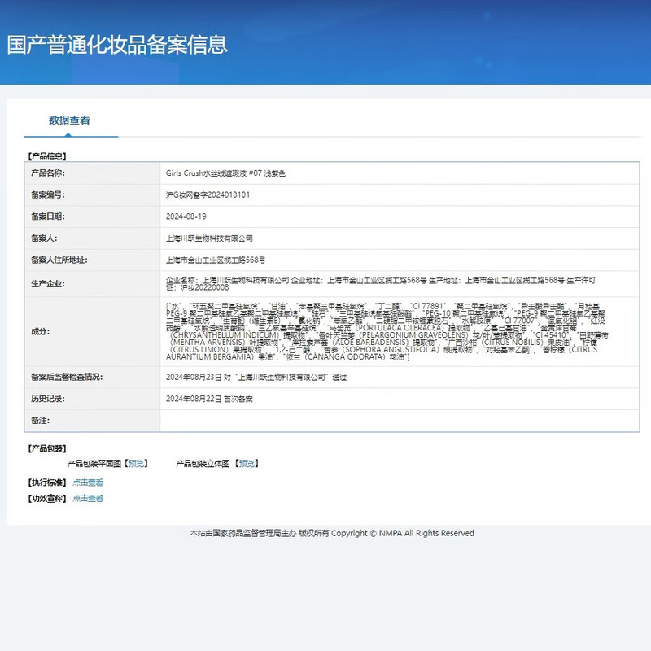Click the filing date 2024-08-19
This screenshot has height=651, width=651.
click(x=186, y=217)
